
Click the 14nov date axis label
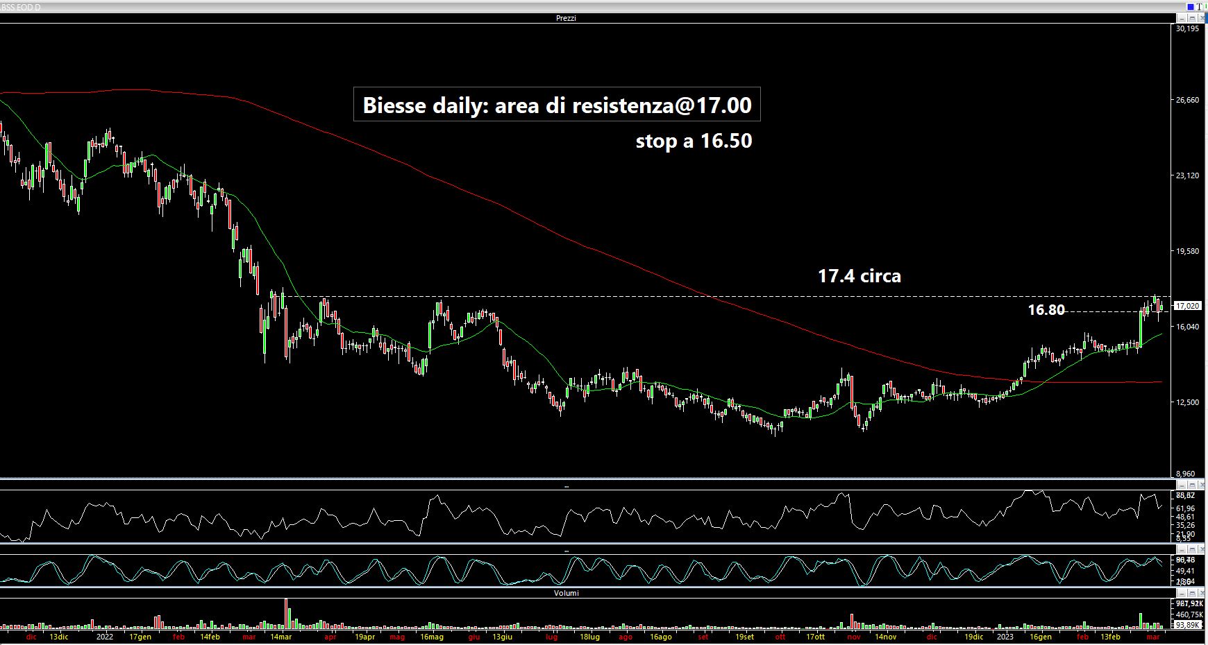coord(885,637)
